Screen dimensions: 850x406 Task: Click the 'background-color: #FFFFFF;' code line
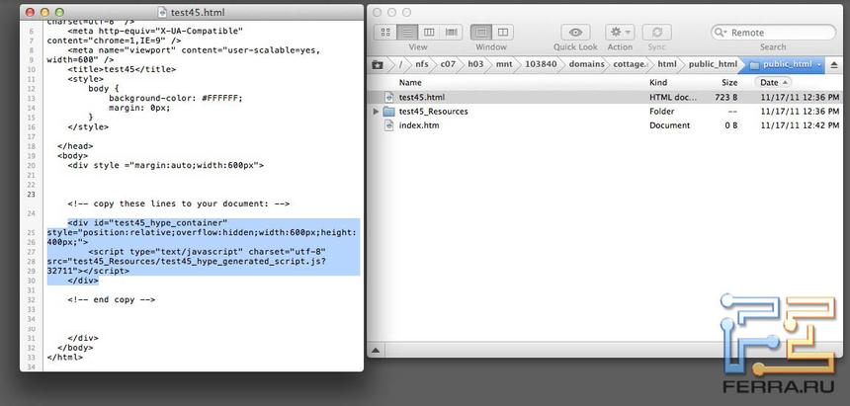click(x=176, y=98)
